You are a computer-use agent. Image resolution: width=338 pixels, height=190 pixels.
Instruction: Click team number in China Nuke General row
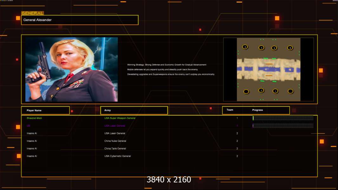[x=237, y=141]
